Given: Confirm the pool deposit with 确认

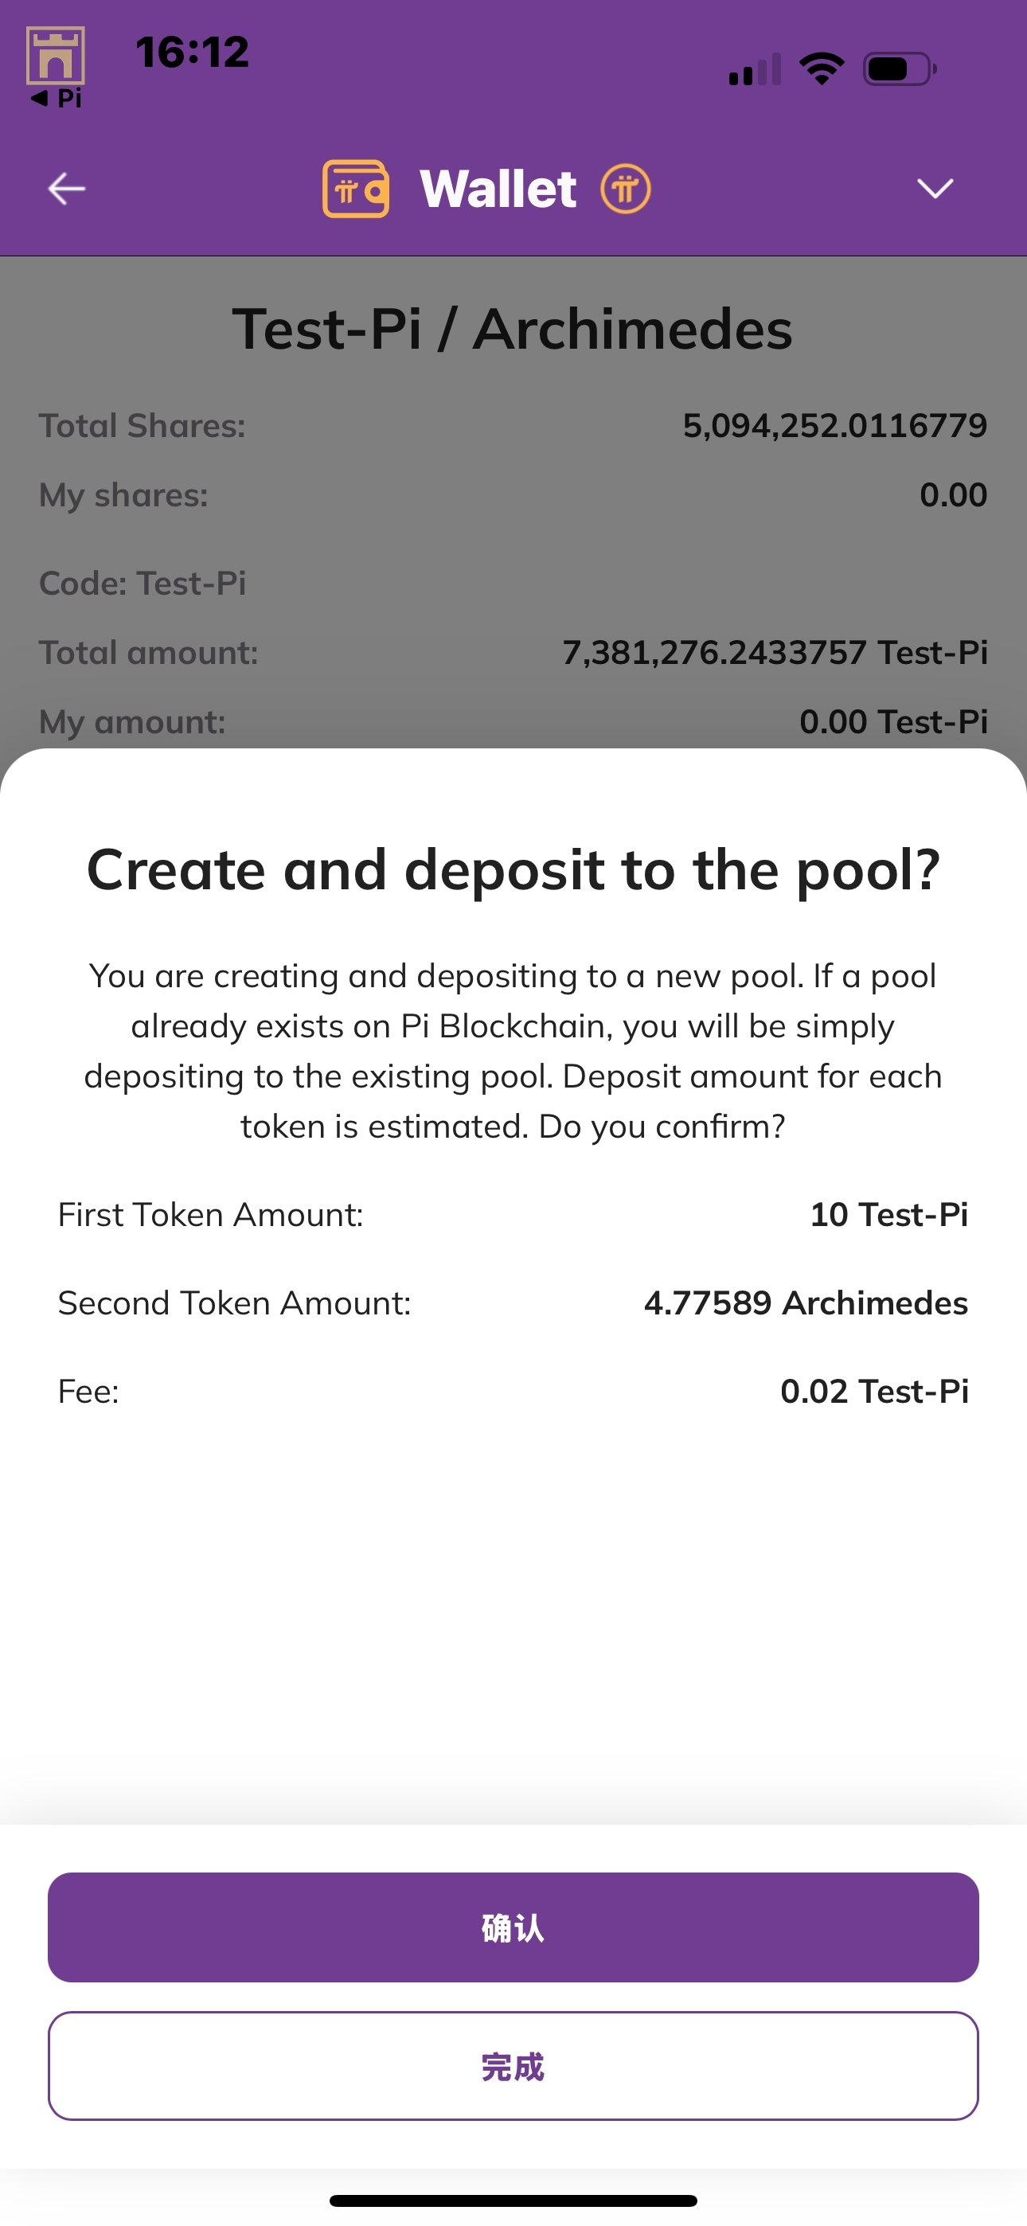Looking at the screenshot, I should tap(513, 1927).
